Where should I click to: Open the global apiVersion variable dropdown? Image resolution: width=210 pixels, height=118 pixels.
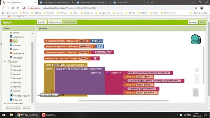pos(147,92)
